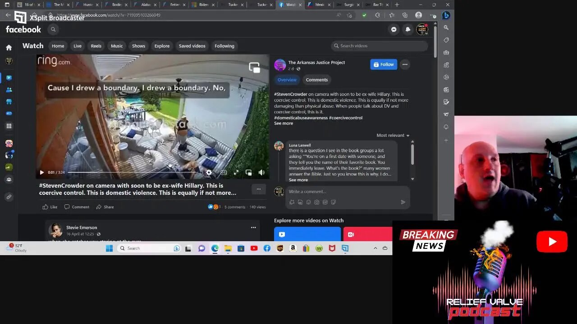The width and height of the screenshot is (577, 324).
Task: Open Bing Copilot sidebar icon
Action: point(446,15)
